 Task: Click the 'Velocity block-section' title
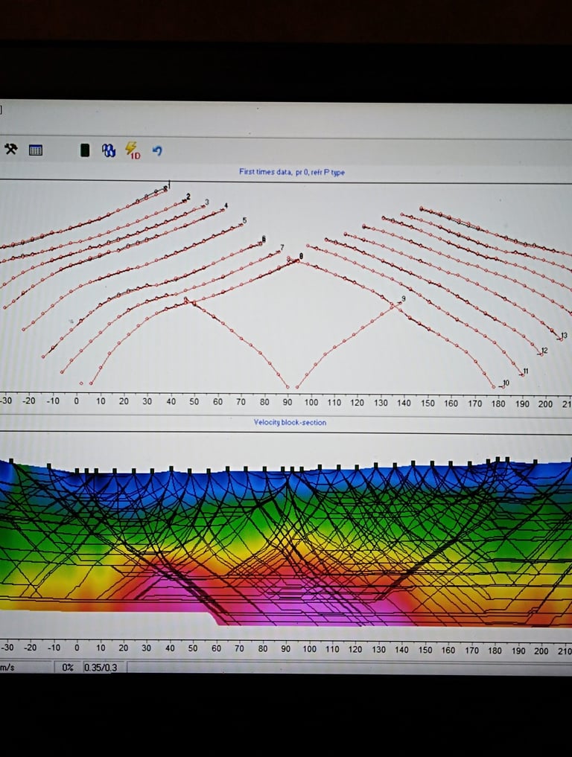click(290, 423)
